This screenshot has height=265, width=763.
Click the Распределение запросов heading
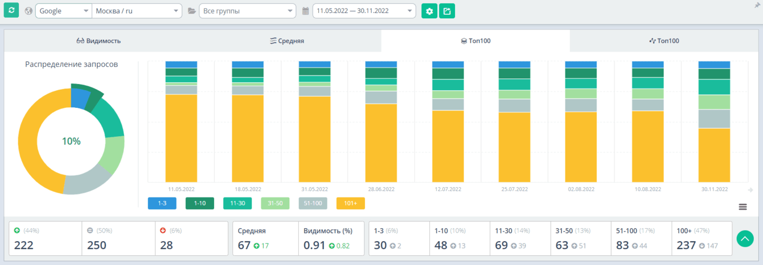click(x=72, y=65)
